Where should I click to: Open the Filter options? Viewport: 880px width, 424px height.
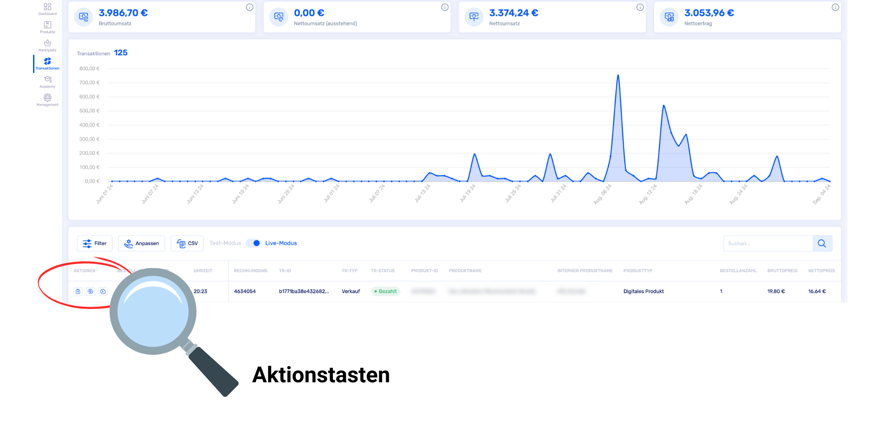(x=94, y=243)
